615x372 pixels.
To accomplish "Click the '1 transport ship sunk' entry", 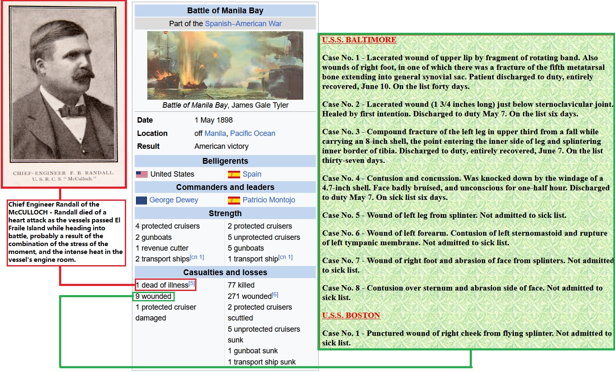I will (x=262, y=362).
